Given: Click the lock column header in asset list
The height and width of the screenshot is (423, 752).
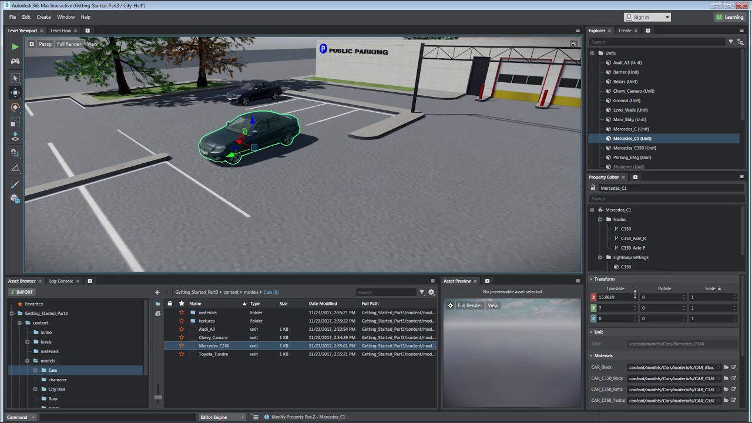Looking at the screenshot, I should 170,303.
